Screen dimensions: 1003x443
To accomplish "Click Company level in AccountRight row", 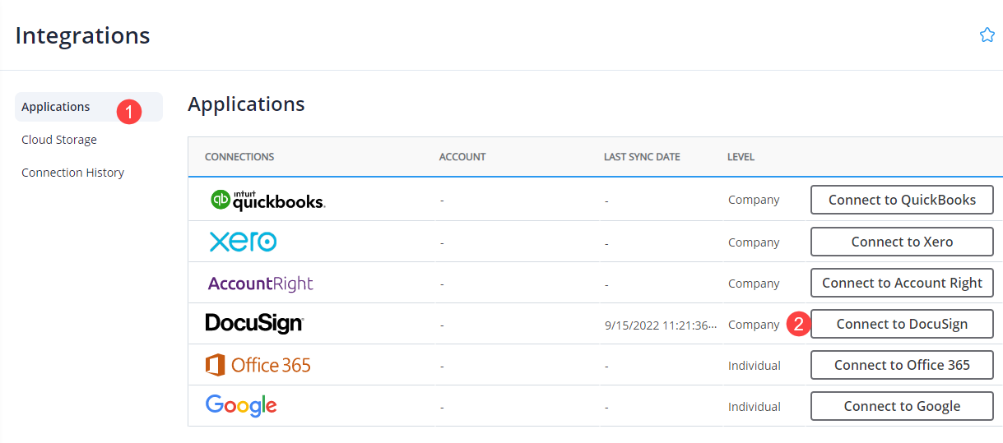I will [x=754, y=284].
